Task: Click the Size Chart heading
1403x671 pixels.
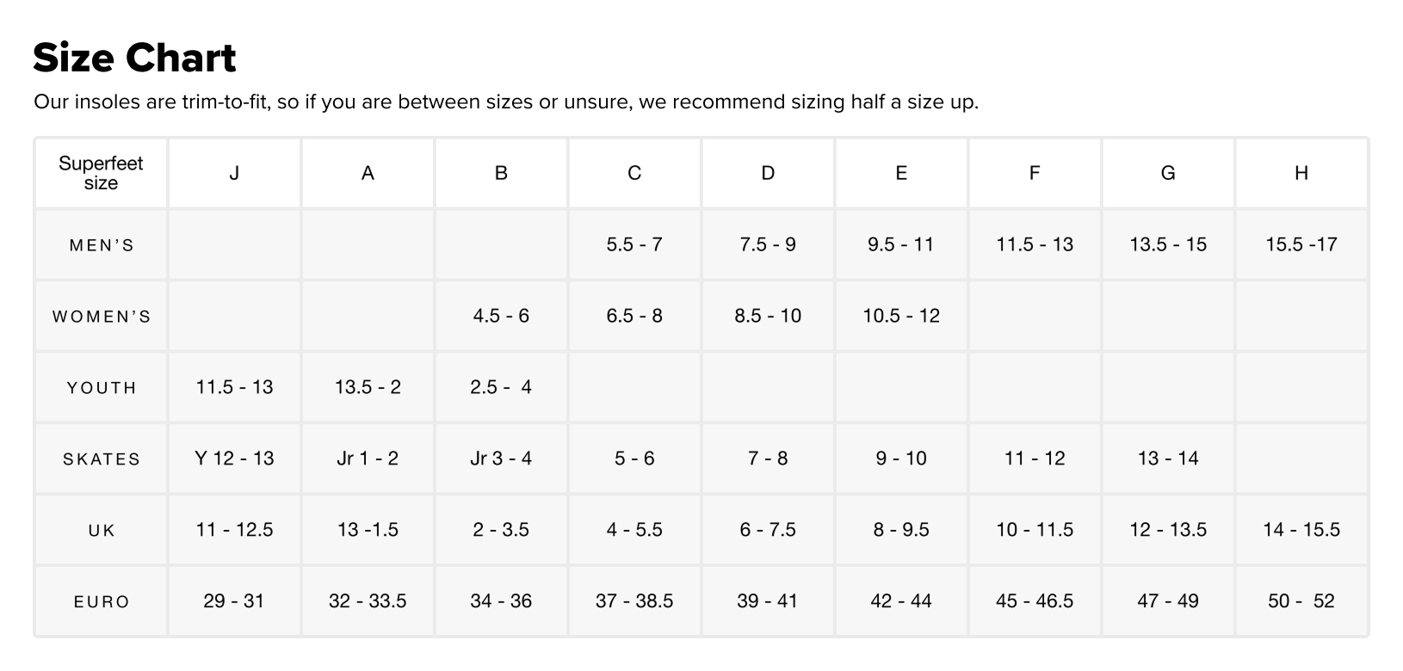Action: pyautogui.click(x=134, y=58)
